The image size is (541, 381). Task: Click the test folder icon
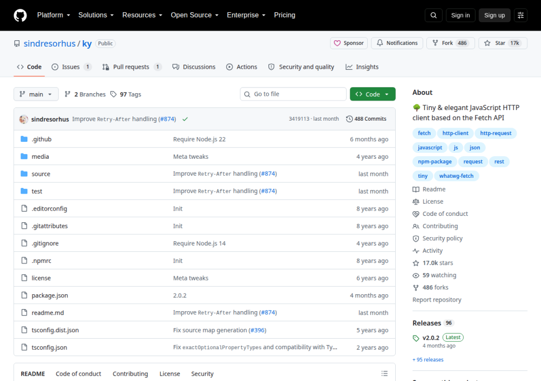coord(24,191)
